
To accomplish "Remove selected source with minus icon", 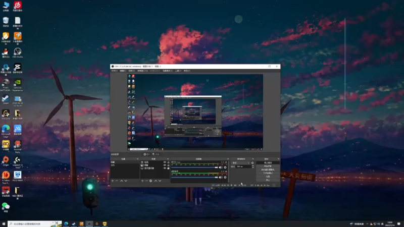I will (146, 181).
